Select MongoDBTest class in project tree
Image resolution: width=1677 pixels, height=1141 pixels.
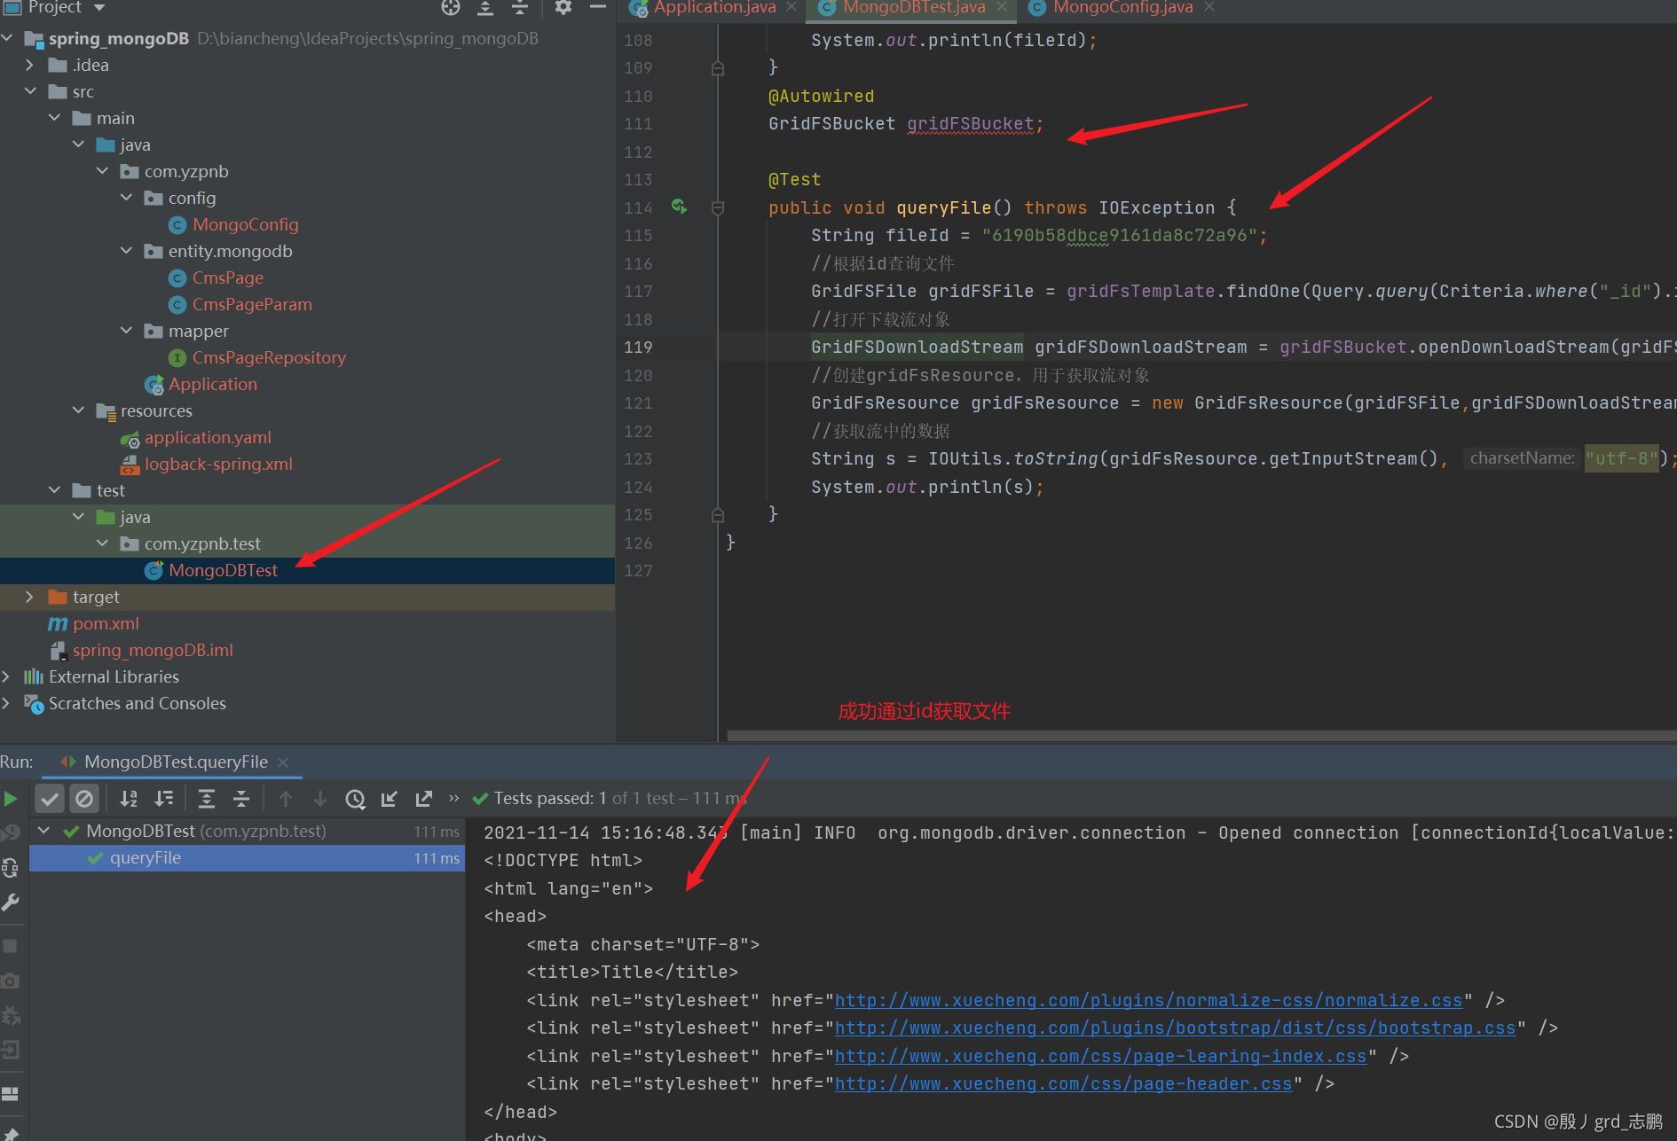click(x=223, y=570)
